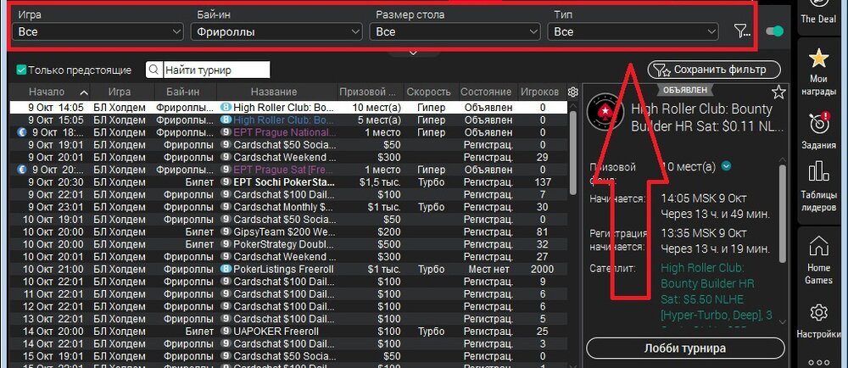Open Таблицы лидеров chart icon

coord(818,170)
